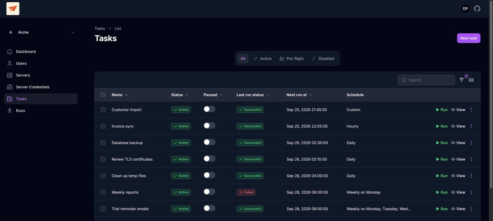Click the Tasks breadcrumb link
Viewport: 493px width, 221px height.
[100, 29]
